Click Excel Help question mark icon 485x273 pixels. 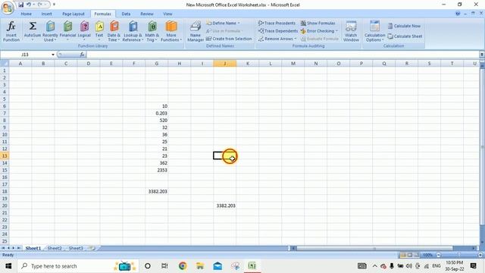(458, 14)
